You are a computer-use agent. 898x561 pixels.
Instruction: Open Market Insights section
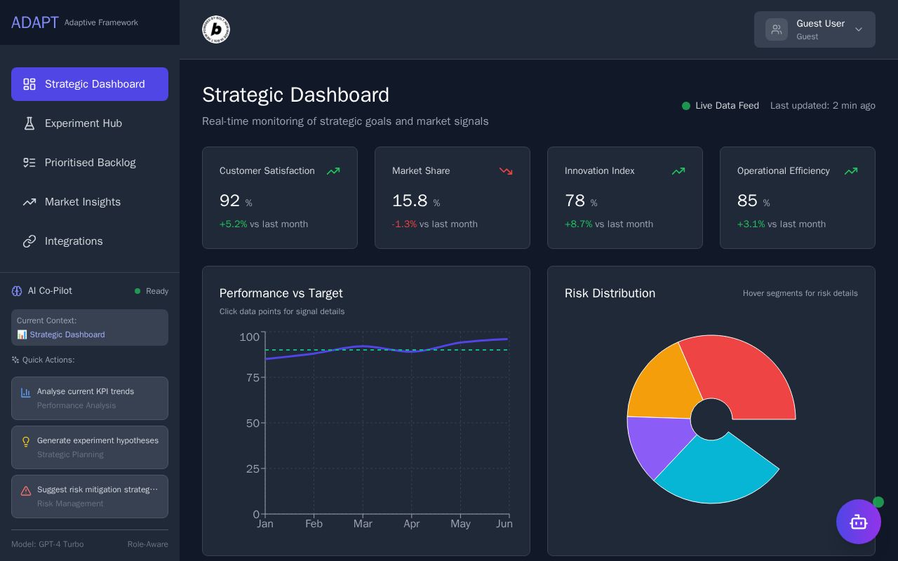[90, 202]
